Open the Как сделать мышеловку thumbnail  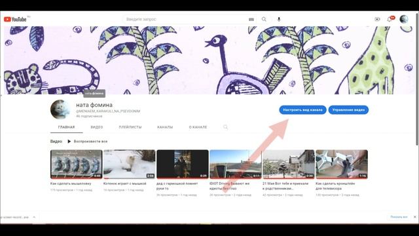coord(76,165)
